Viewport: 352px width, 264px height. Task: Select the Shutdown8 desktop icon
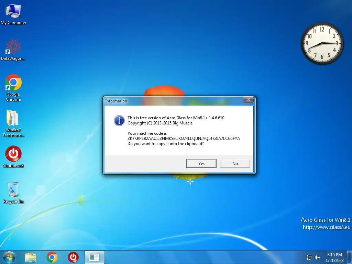(x=13, y=157)
